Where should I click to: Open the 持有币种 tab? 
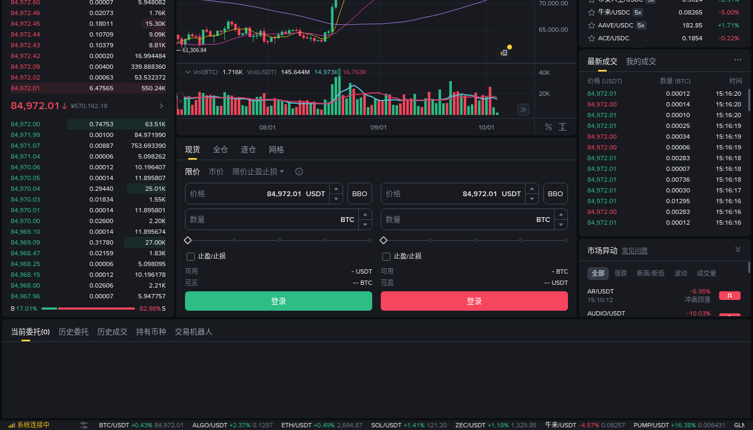pyautogui.click(x=151, y=332)
